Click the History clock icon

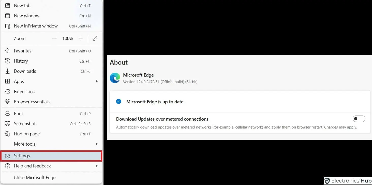click(x=8, y=61)
